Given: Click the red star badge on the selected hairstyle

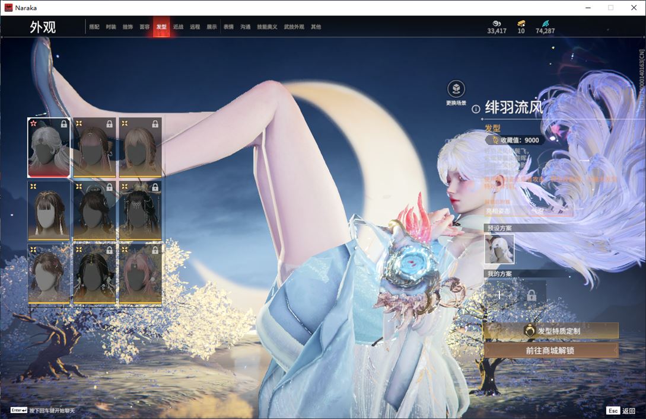Looking at the screenshot, I should tap(33, 123).
